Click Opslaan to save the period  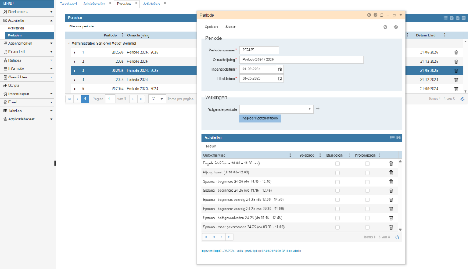[x=211, y=27]
